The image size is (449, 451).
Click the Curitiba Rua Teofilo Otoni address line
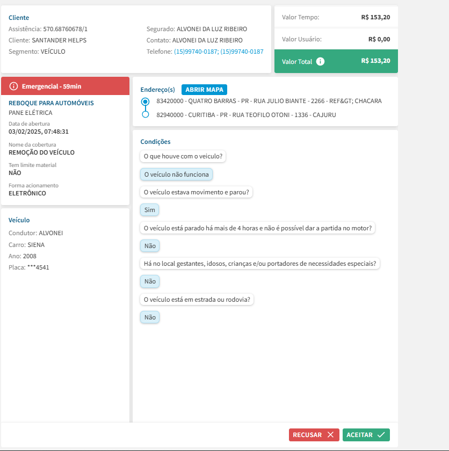click(246, 115)
